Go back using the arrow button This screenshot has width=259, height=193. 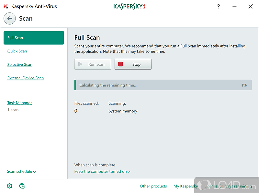point(10,18)
